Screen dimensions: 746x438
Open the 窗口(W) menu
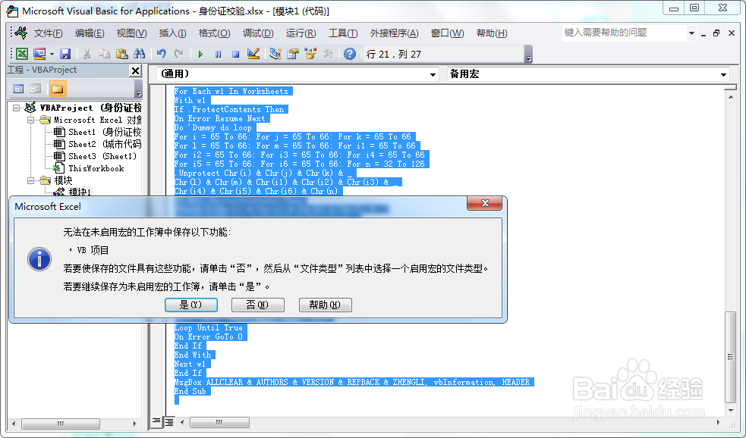(x=447, y=33)
